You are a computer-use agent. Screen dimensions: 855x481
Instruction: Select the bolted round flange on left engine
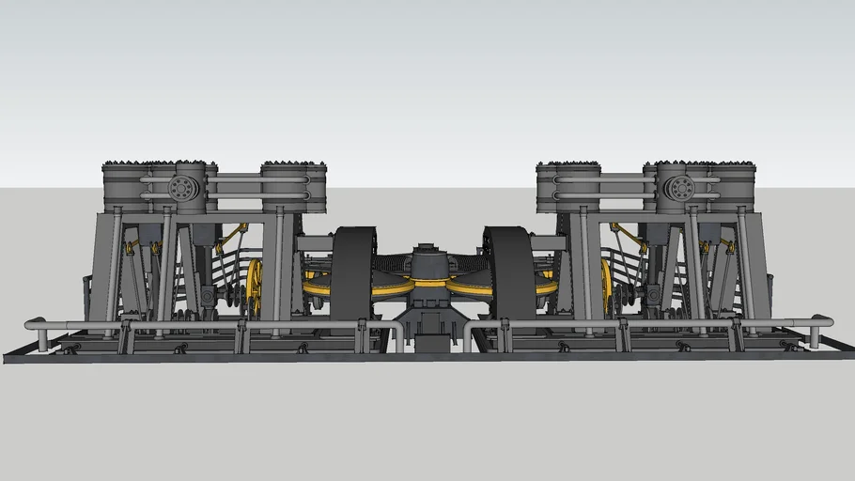(x=180, y=189)
